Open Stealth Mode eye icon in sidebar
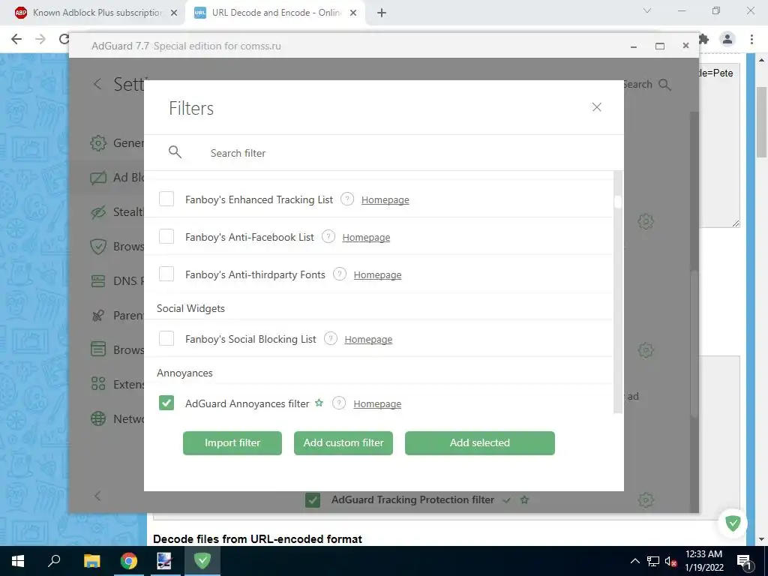The height and width of the screenshot is (576, 768). (98, 212)
